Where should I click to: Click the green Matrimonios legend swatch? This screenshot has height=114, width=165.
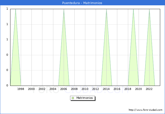click(73, 98)
